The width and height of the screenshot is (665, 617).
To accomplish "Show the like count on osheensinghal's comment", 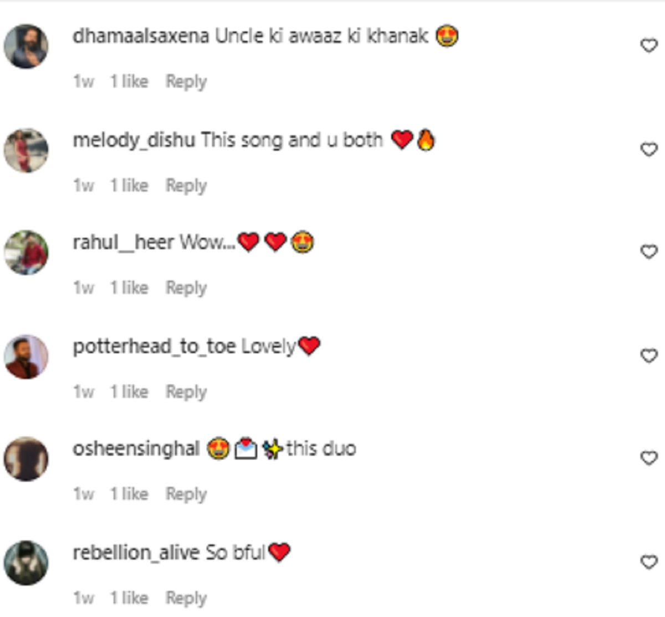I will tap(129, 494).
